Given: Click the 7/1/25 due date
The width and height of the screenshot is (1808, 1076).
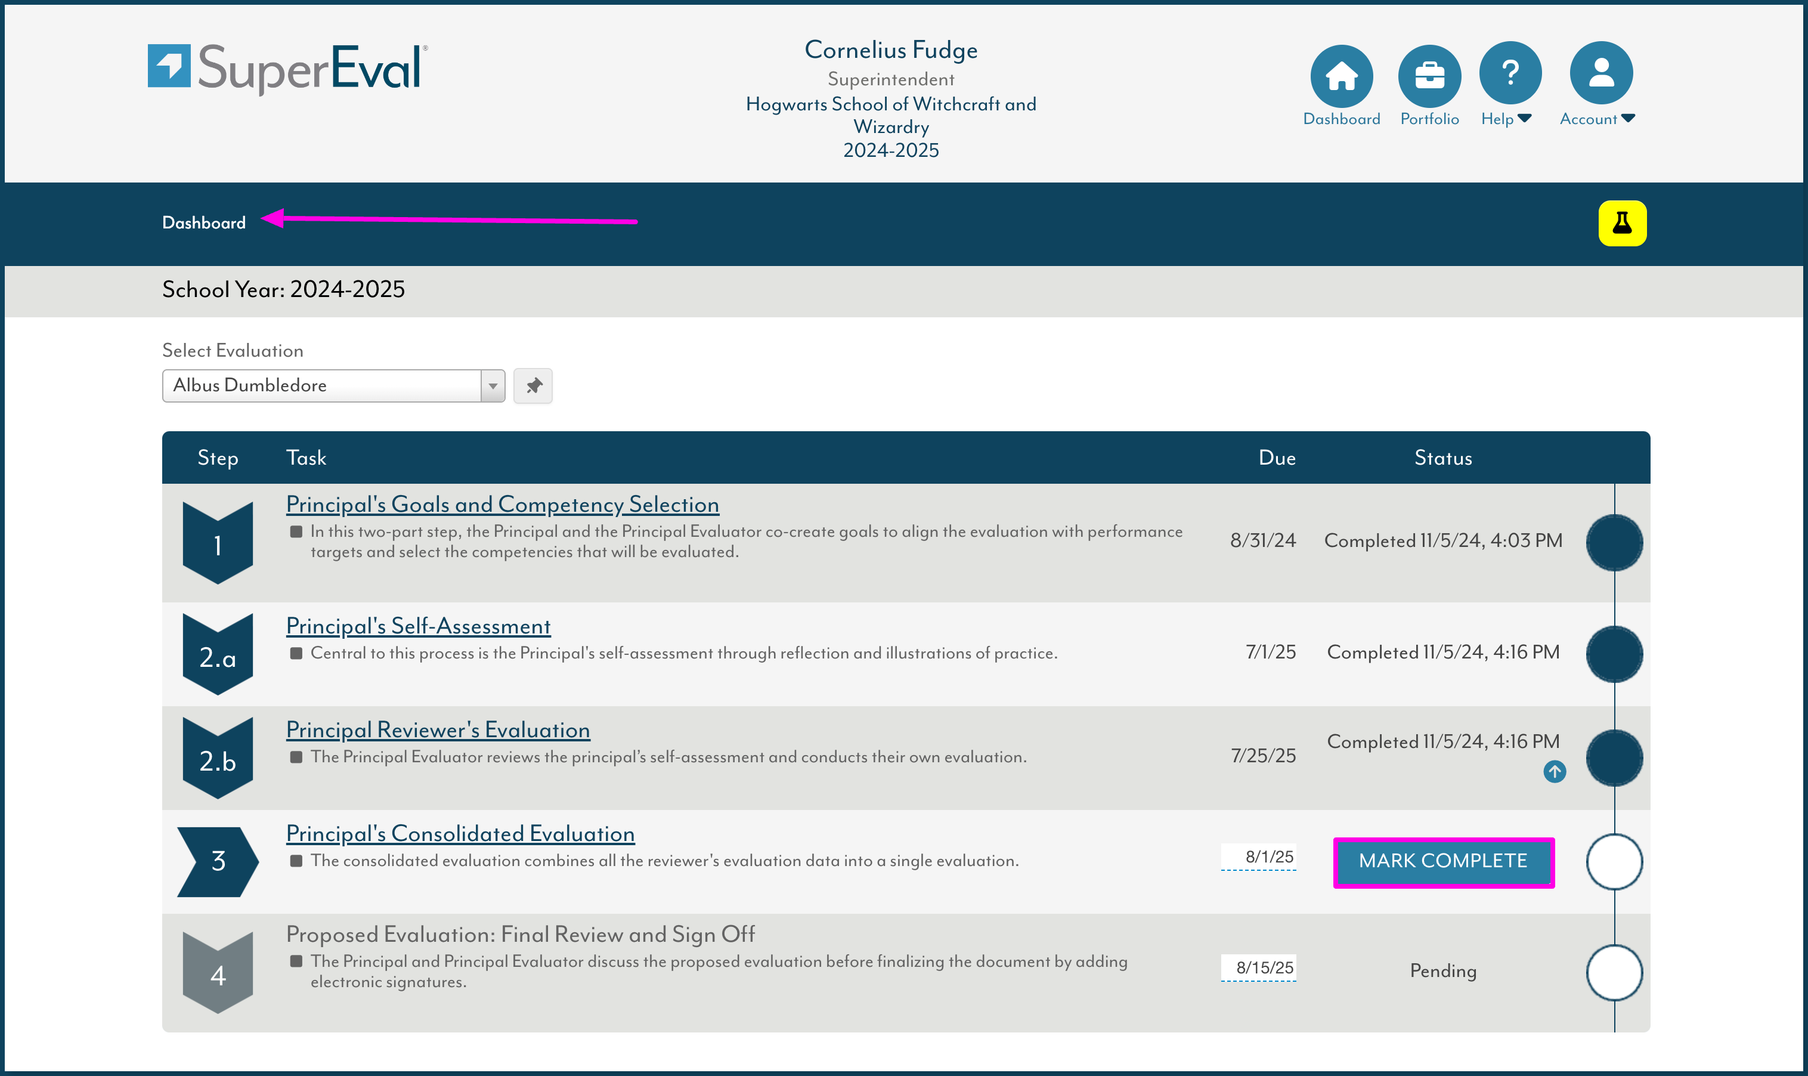Looking at the screenshot, I should pos(1270,652).
